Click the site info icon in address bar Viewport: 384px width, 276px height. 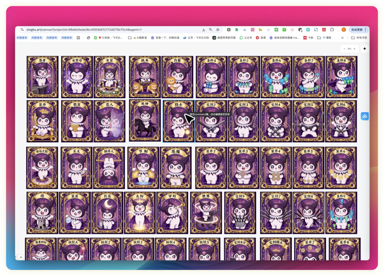22,30
